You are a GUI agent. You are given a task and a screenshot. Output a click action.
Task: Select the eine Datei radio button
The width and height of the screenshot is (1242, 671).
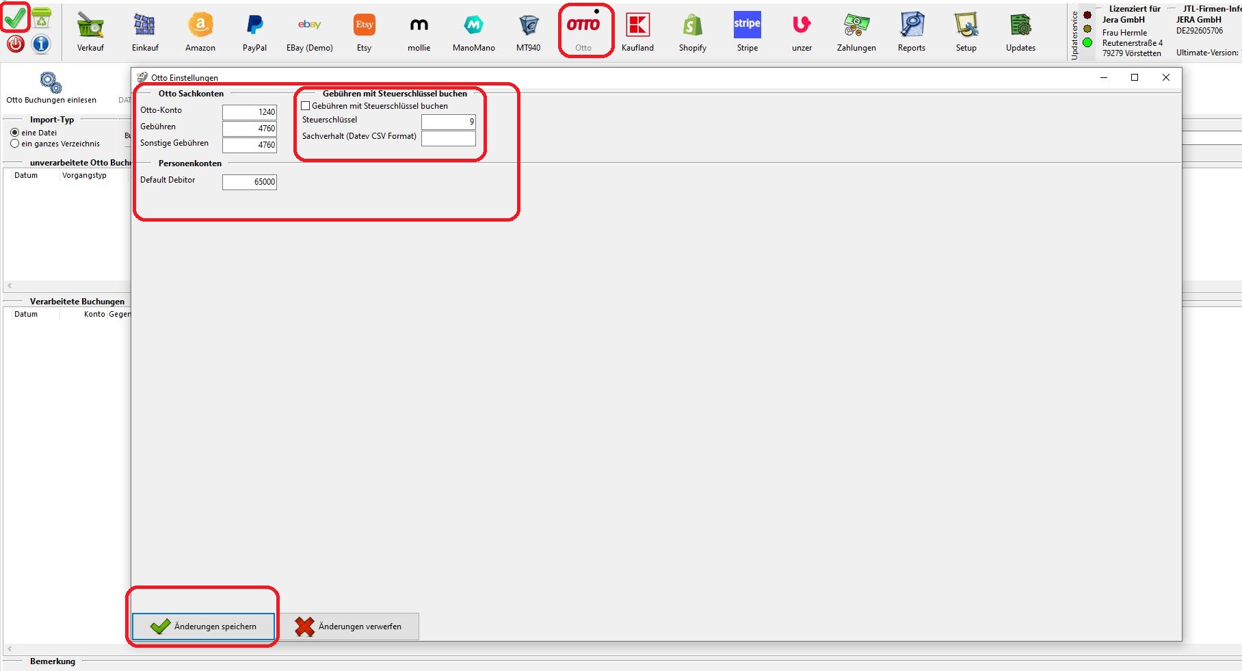pyautogui.click(x=15, y=133)
